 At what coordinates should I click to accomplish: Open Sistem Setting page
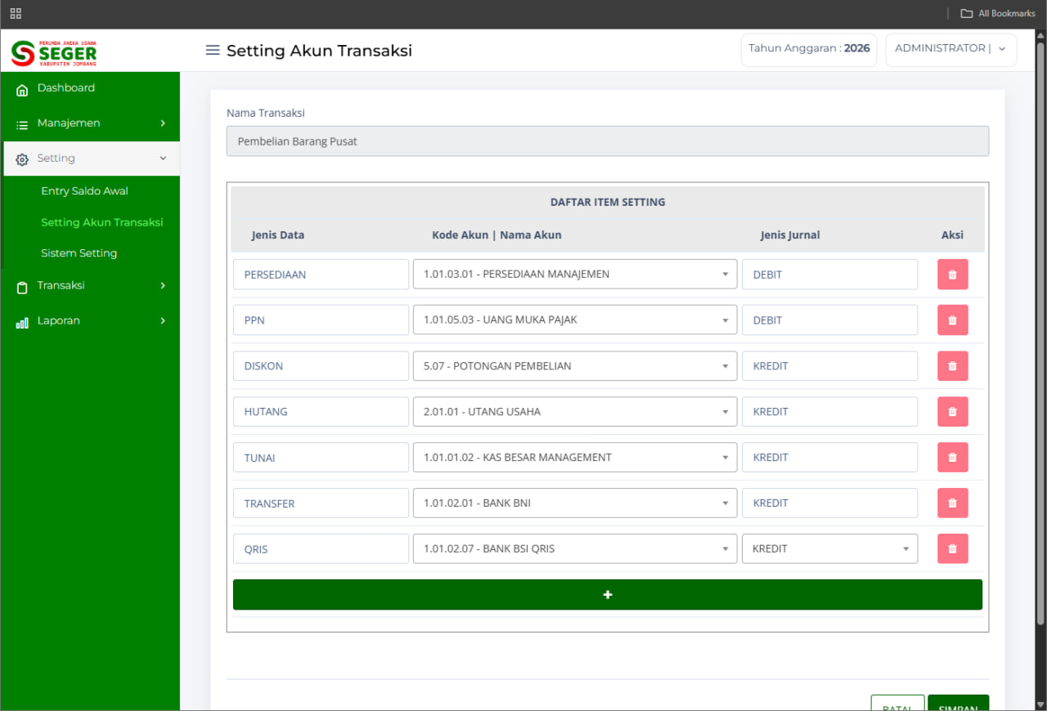79,253
